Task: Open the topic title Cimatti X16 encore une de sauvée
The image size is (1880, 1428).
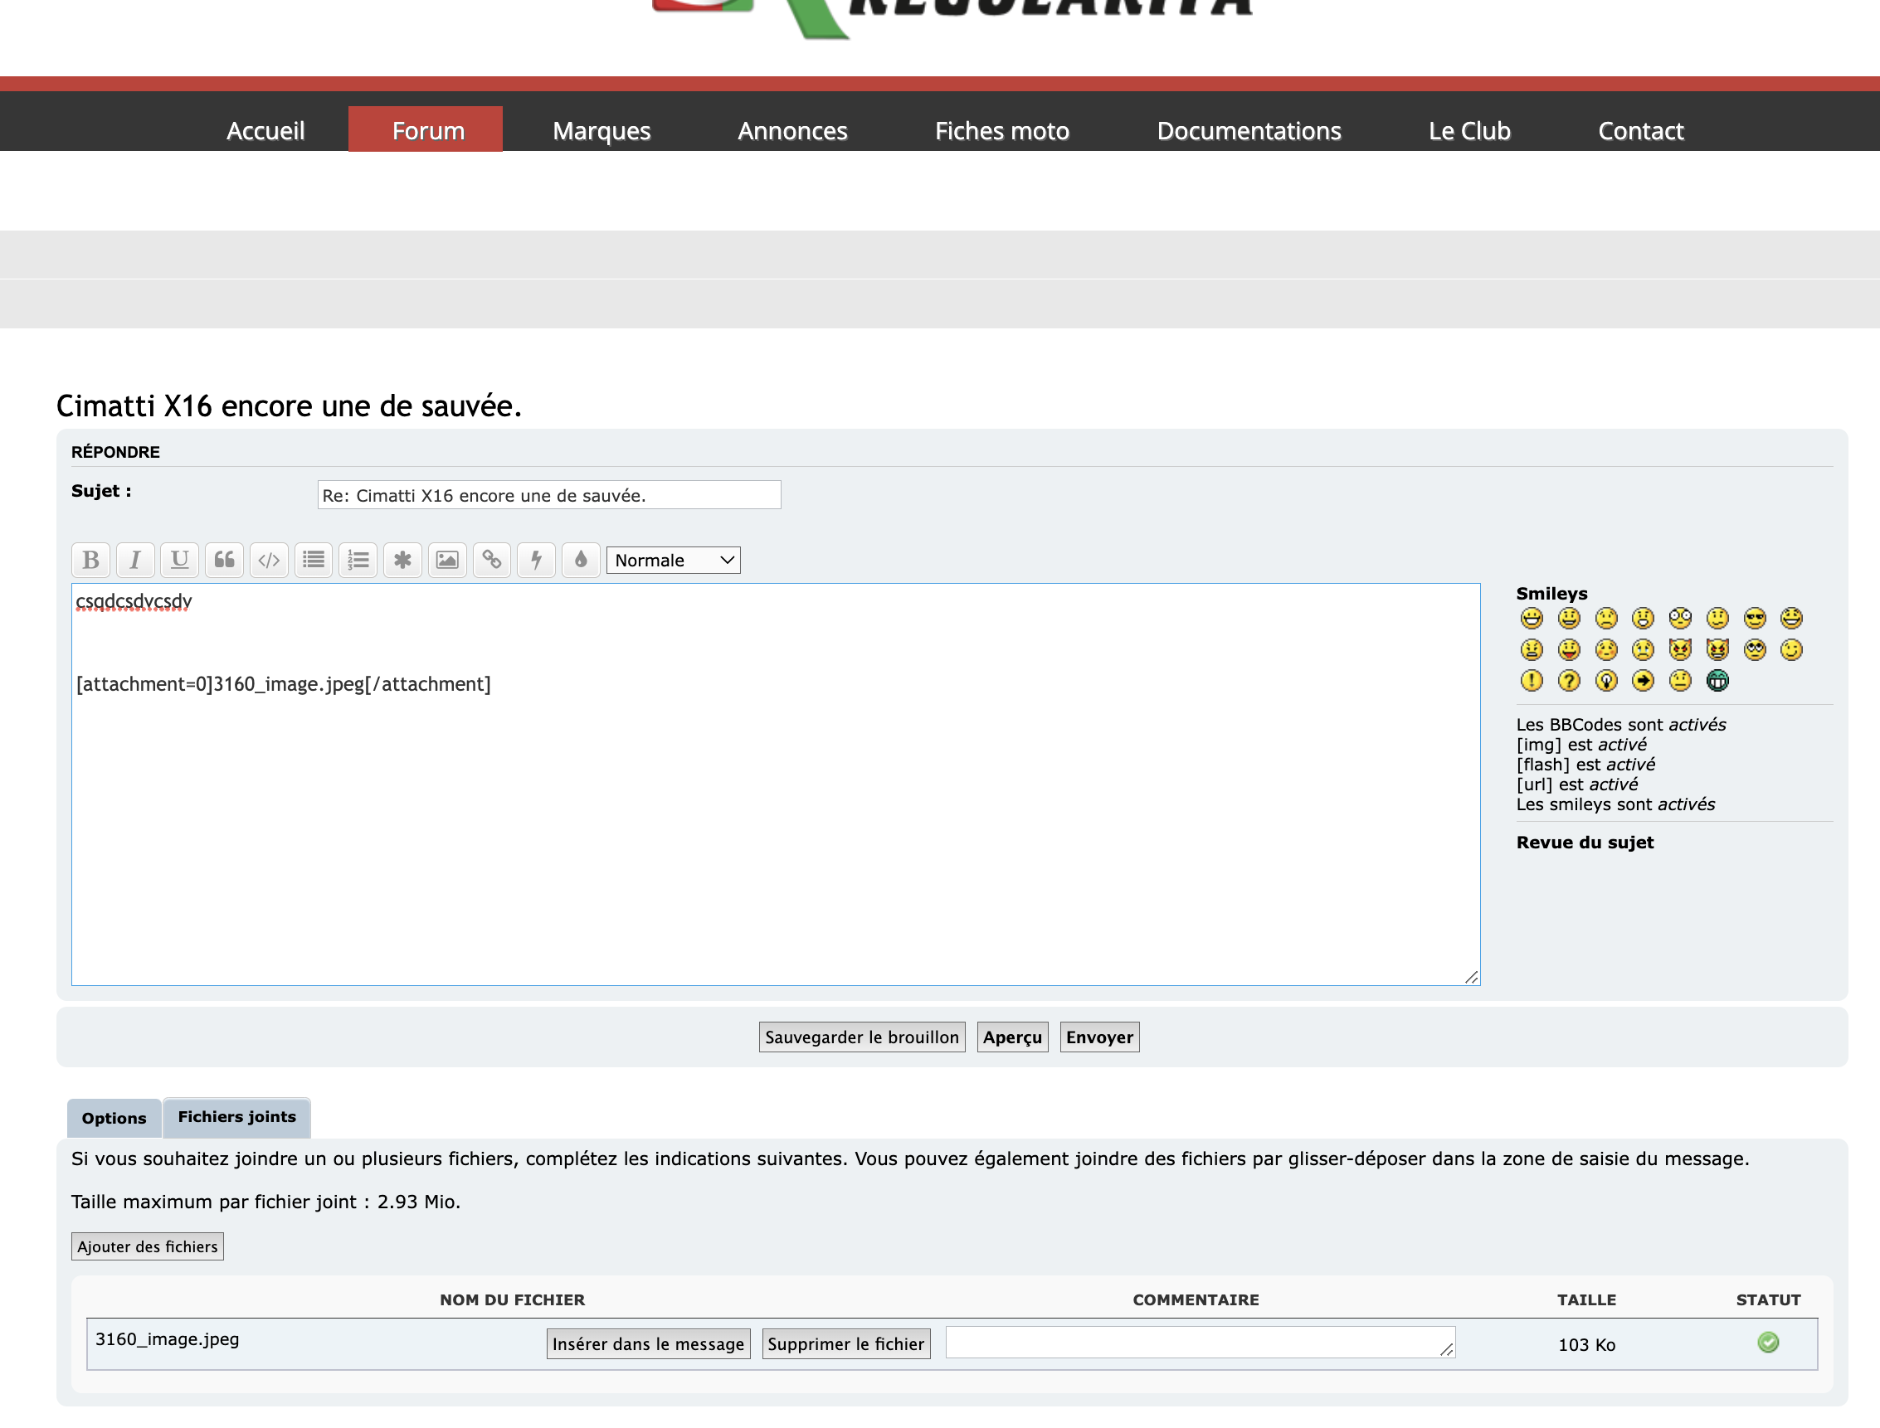Action: 289,406
